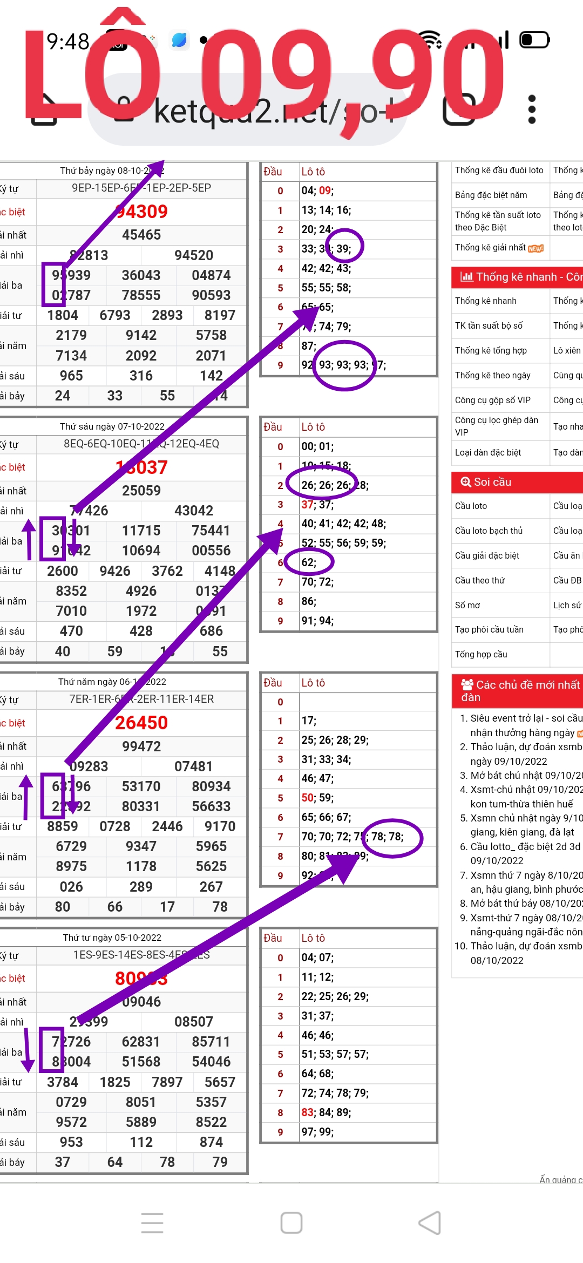Open Công cụ gộp số VIP
The width and height of the screenshot is (583, 1263).
(x=492, y=400)
